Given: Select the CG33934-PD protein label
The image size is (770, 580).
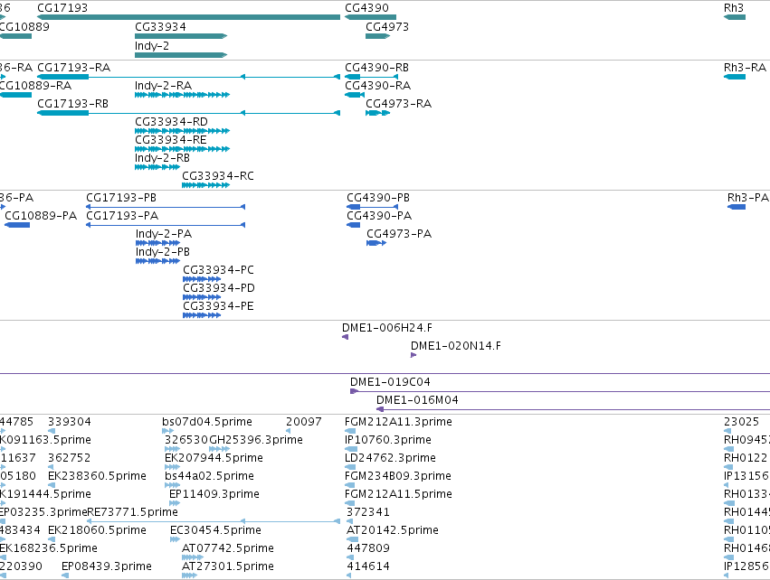Looking at the screenshot, I should (x=219, y=288).
